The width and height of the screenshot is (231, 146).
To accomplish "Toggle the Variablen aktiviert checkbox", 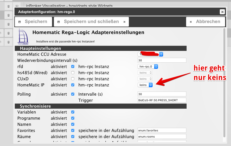I will coord(73,112).
